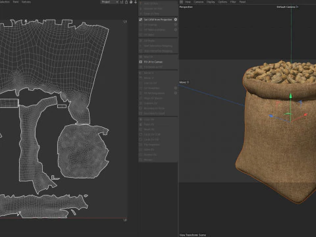Open Set UVW from Projection gear settings
316x237 pixels.
point(176,20)
